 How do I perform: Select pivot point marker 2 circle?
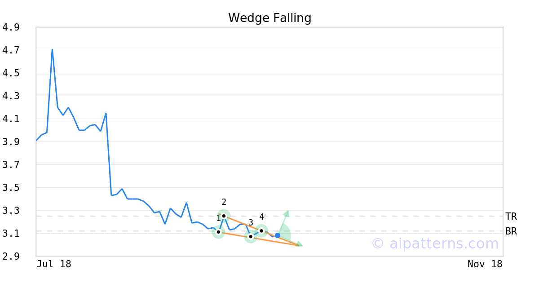pyautogui.click(x=224, y=216)
